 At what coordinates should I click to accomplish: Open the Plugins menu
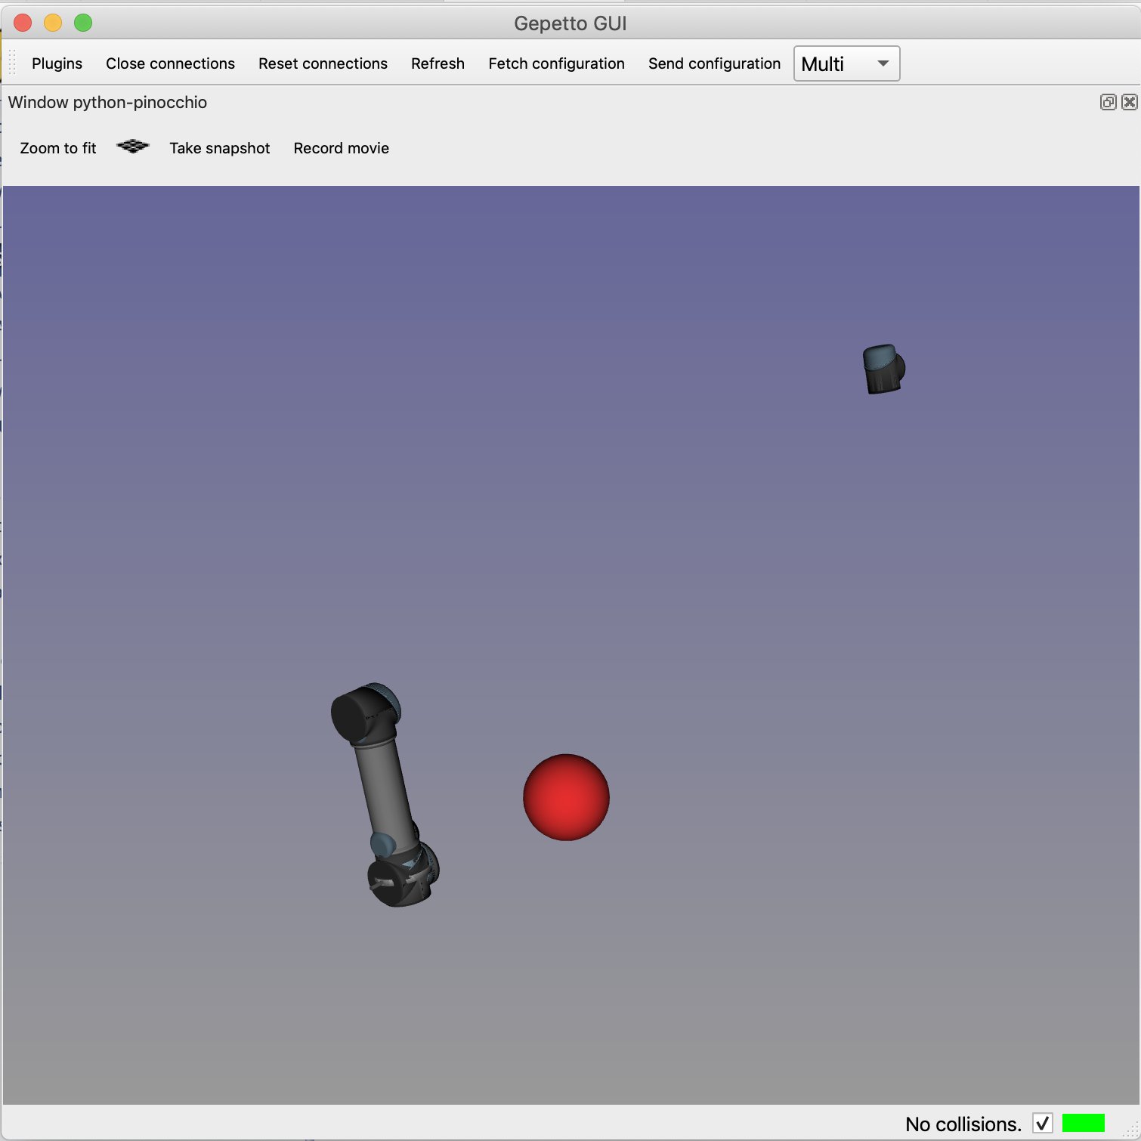tap(57, 63)
